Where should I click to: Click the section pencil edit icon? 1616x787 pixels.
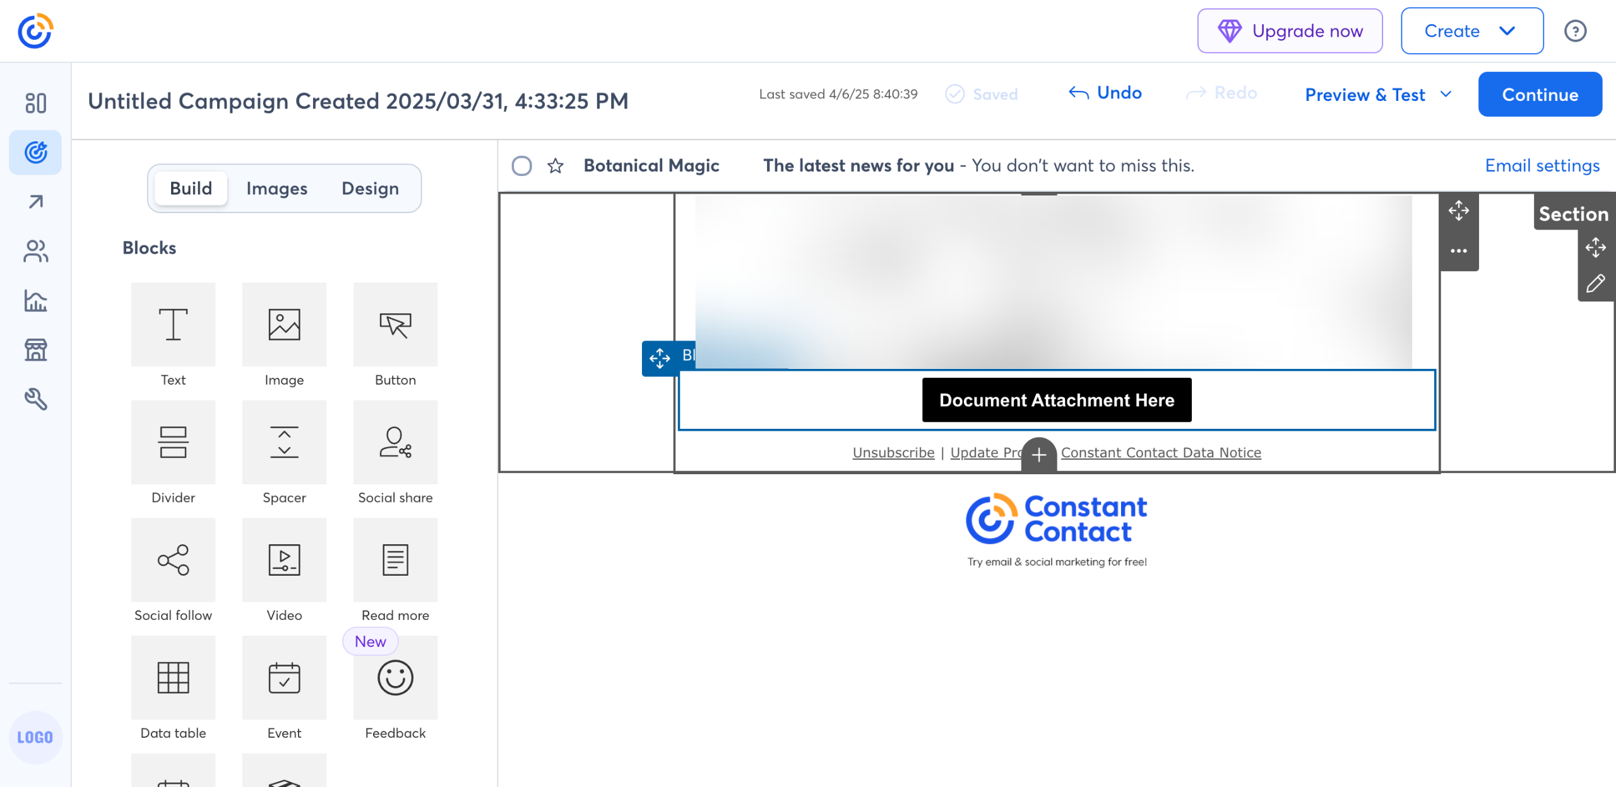1595,284
